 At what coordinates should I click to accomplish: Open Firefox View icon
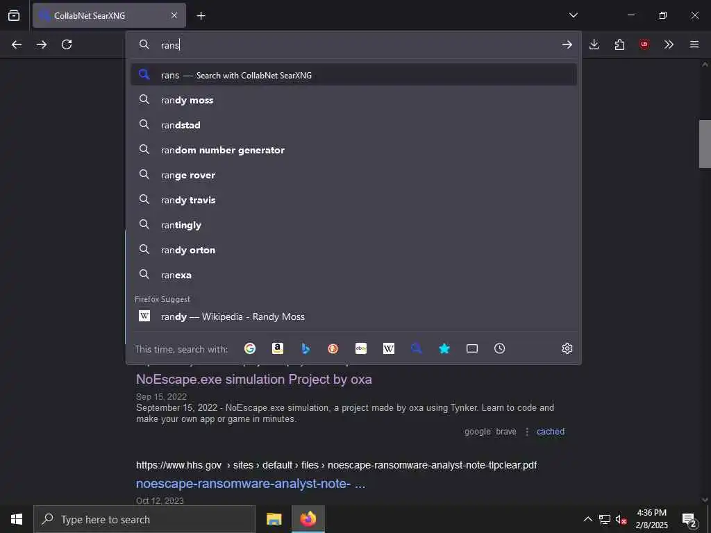(14, 15)
